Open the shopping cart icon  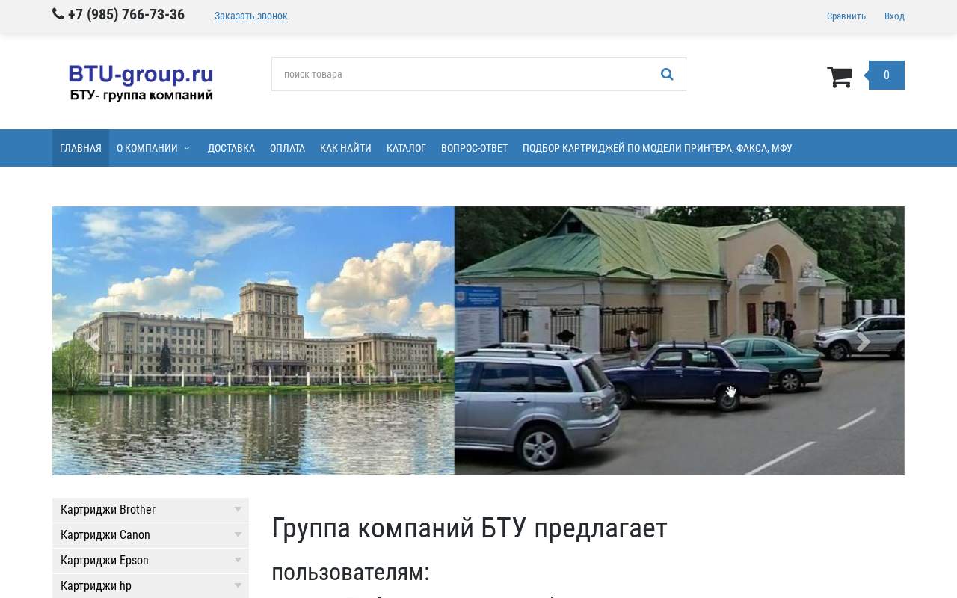tap(840, 76)
